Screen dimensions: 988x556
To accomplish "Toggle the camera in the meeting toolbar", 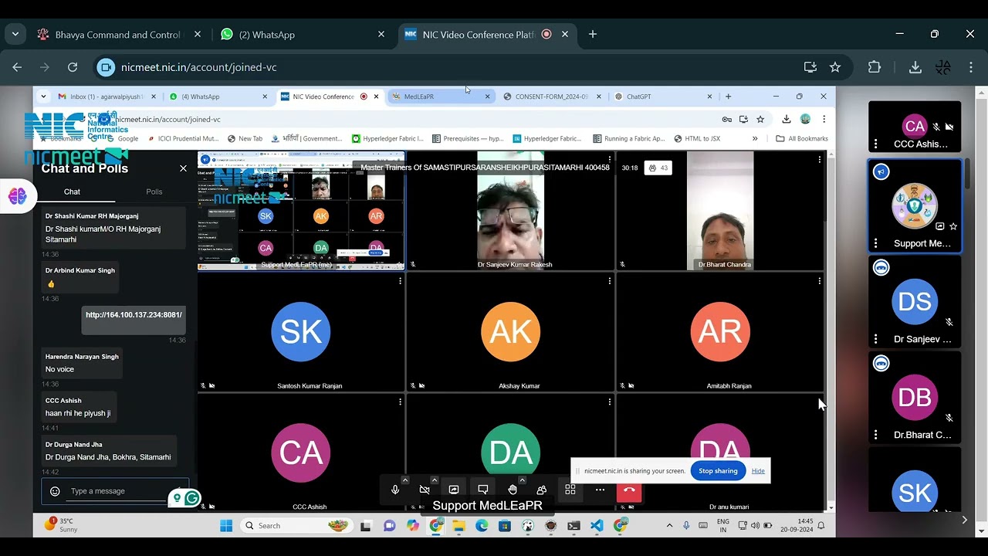I will 425,490.
